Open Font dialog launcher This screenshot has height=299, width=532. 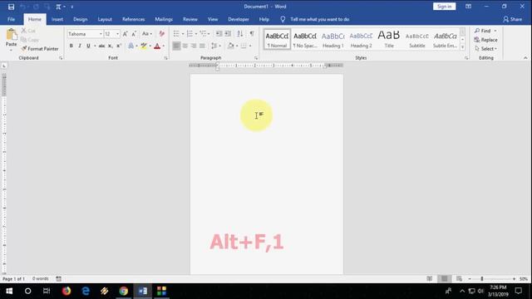pyautogui.click(x=166, y=58)
